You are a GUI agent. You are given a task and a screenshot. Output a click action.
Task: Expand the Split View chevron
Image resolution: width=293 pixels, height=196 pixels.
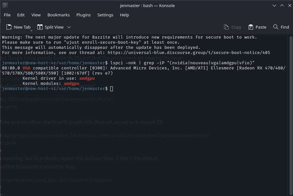69,27
